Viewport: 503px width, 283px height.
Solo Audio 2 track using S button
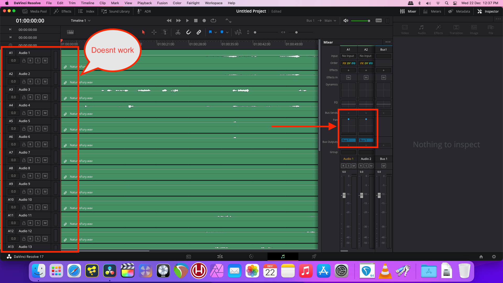[38, 81]
